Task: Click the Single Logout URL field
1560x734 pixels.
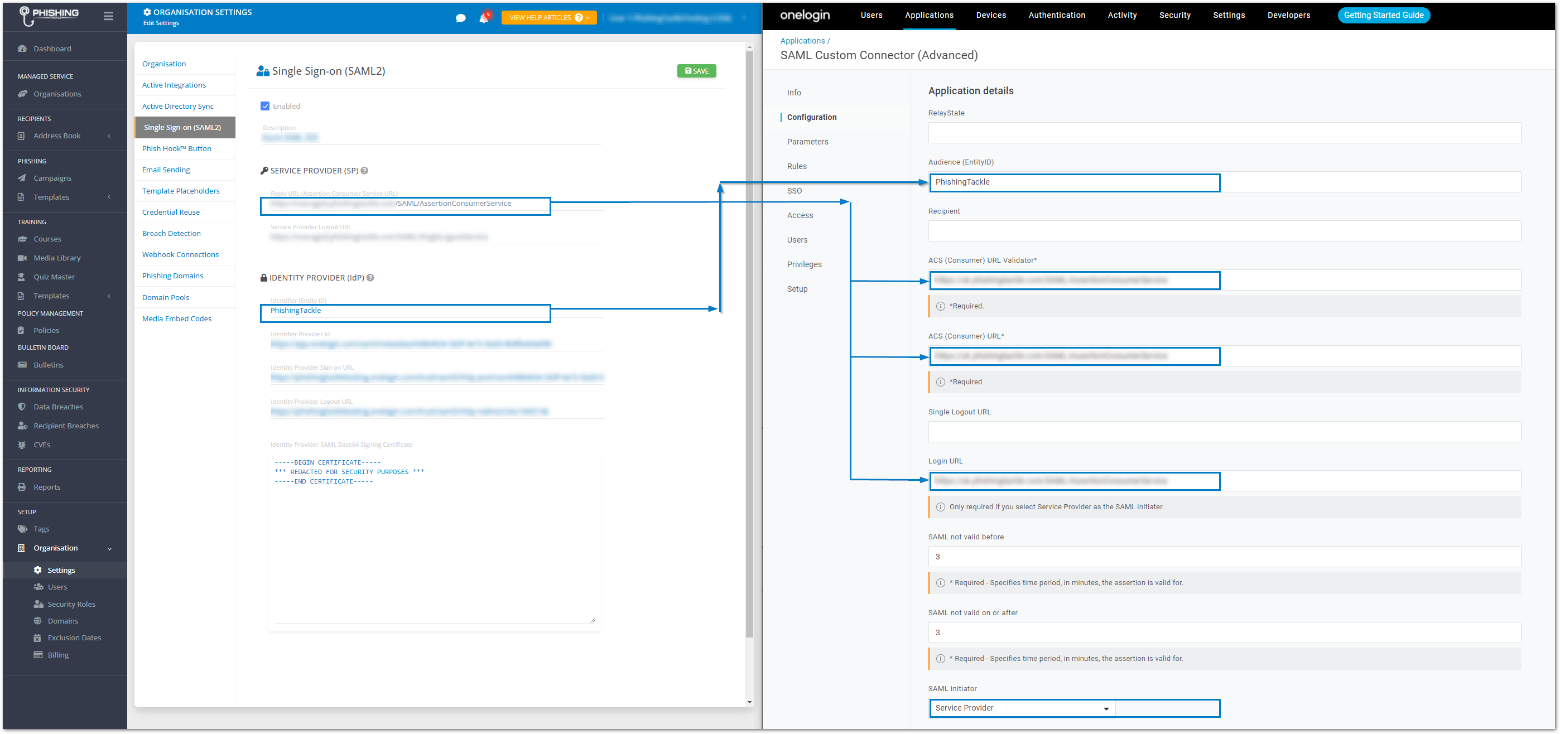Action: [1224, 432]
